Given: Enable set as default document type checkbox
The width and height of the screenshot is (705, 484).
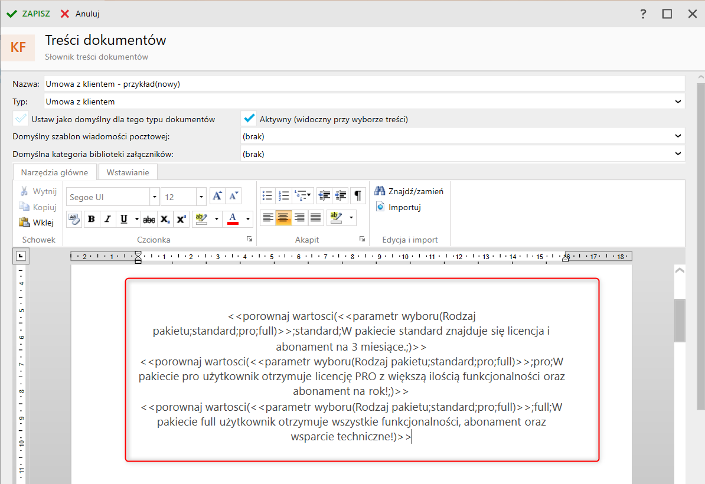Looking at the screenshot, I should [x=20, y=119].
